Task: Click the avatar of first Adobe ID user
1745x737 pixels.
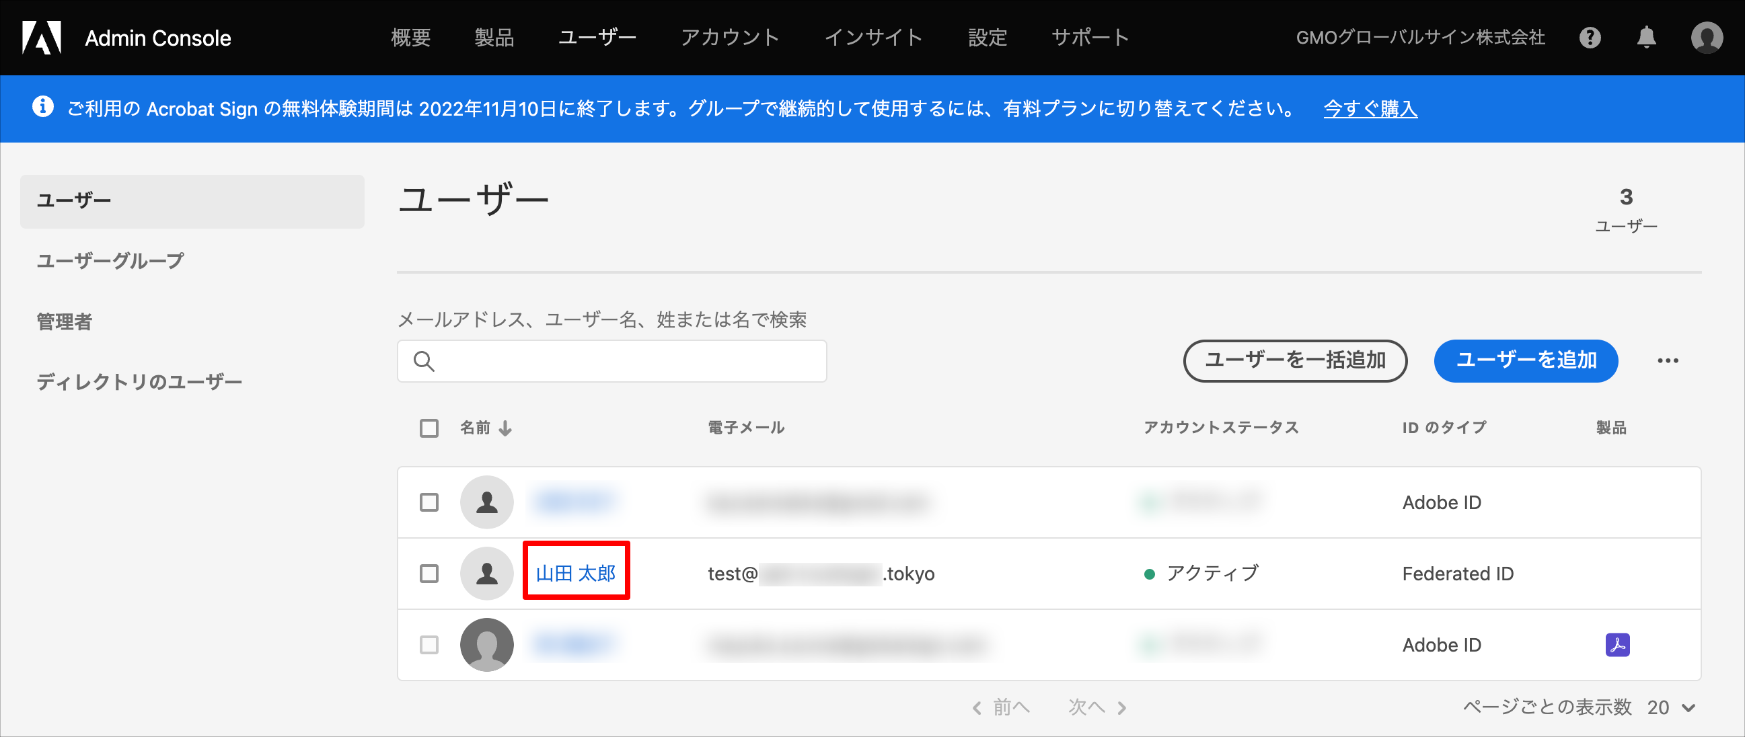Action: (x=486, y=502)
